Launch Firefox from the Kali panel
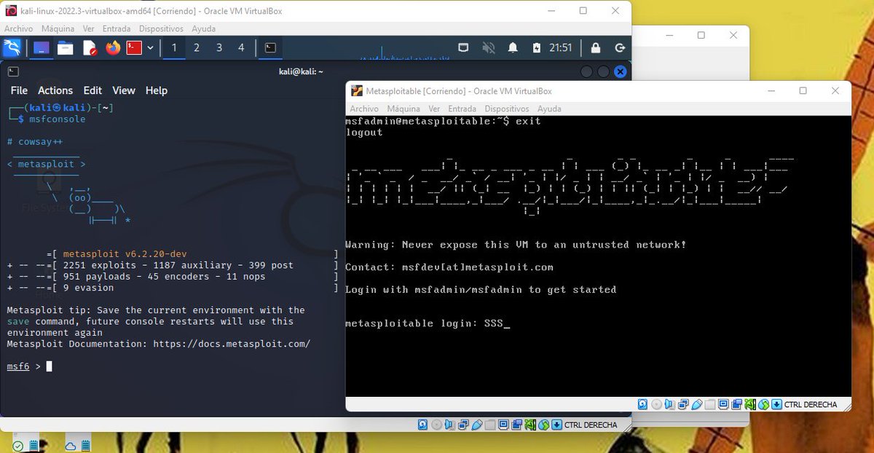Image resolution: width=874 pixels, height=453 pixels. pos(113,48)
